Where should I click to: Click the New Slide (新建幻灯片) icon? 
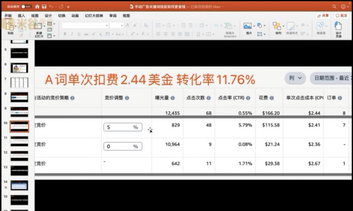[38, 26]
